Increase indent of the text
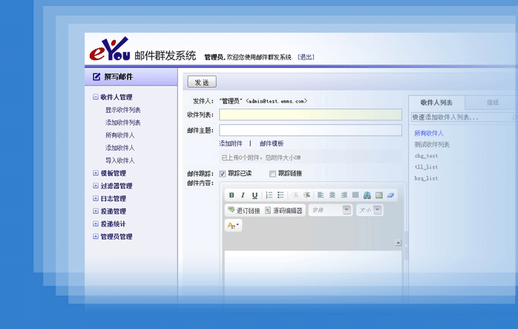The height and width of the screenshot is (329, 518). point(306,195)
